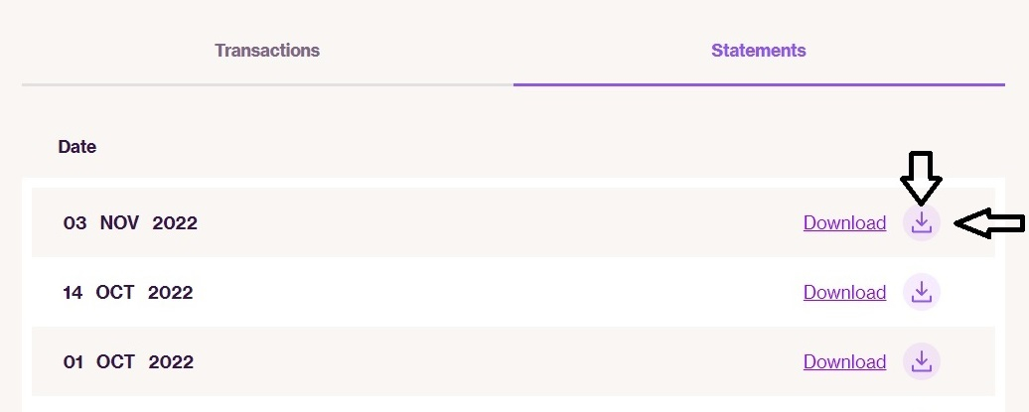Click purple indicator line under Statements tab
The height and width of the screenshot is (412, 1029).
[759, 84]
